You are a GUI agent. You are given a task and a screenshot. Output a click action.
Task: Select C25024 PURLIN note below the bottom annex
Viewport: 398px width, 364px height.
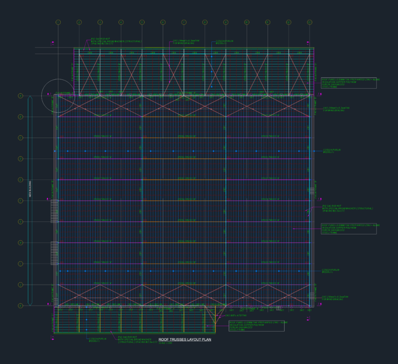click(98, 340)
